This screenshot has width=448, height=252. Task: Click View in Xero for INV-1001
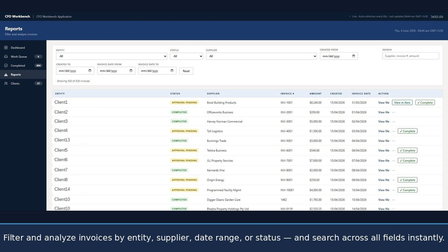[x=402, y=103]
